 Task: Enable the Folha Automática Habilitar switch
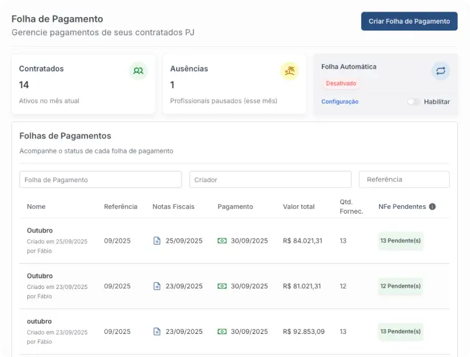point(413,102)
